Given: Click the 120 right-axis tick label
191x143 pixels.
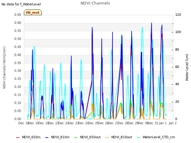Looking at the screenshot, I should [178, 15].
